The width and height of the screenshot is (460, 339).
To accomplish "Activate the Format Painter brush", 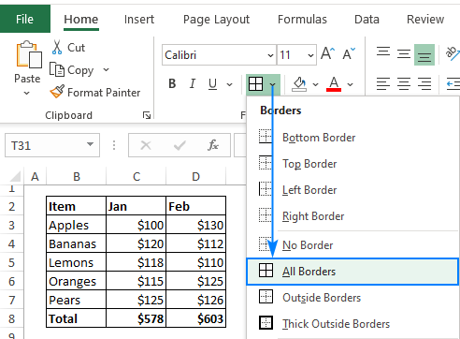I will [x=57, y=92].
